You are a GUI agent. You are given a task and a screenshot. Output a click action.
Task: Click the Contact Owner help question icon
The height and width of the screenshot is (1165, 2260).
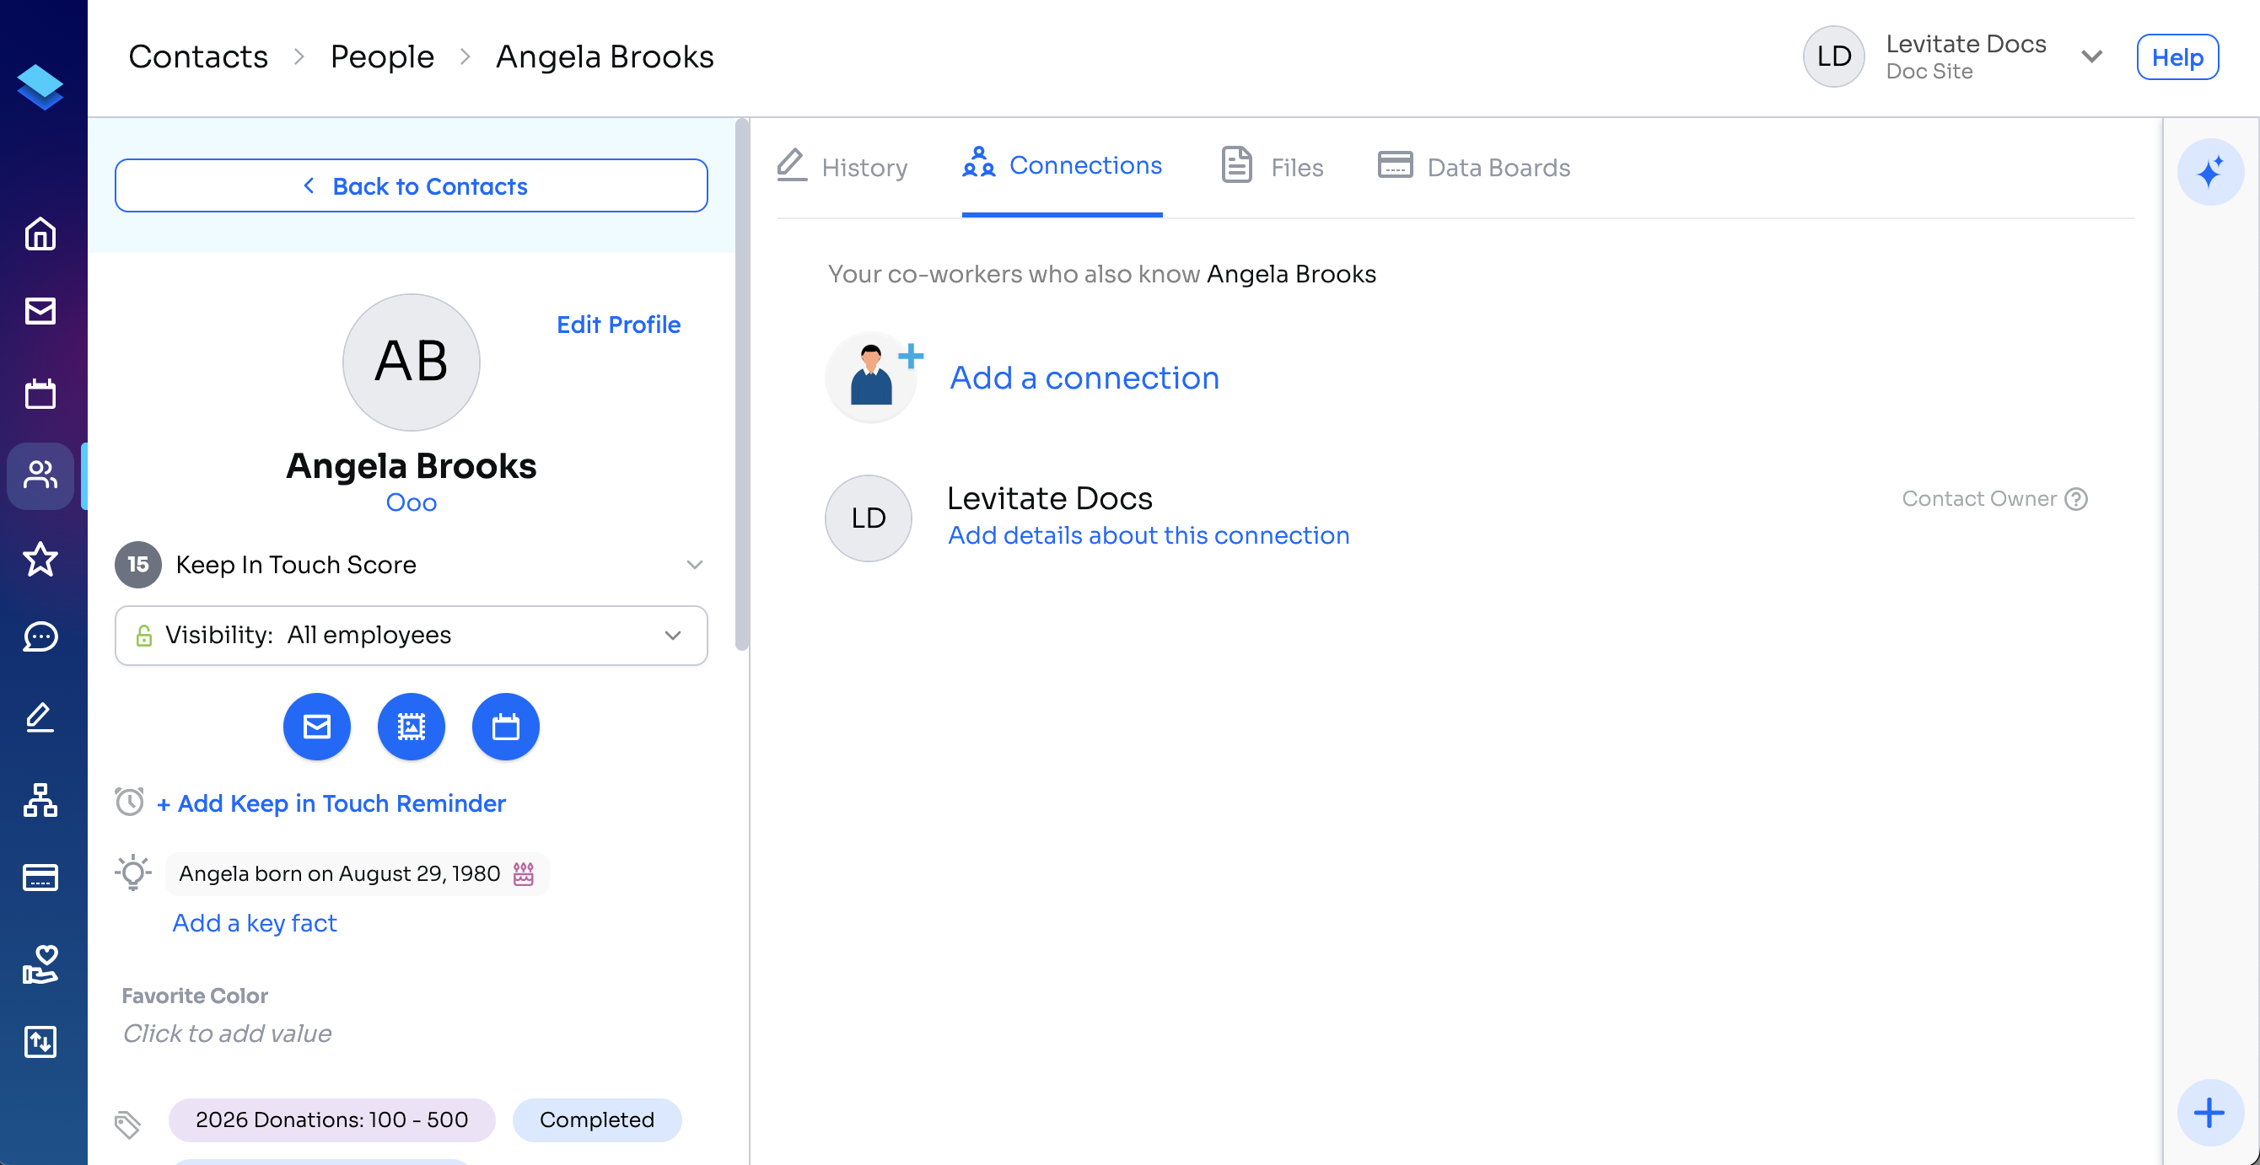click(x=2076, y=498)
